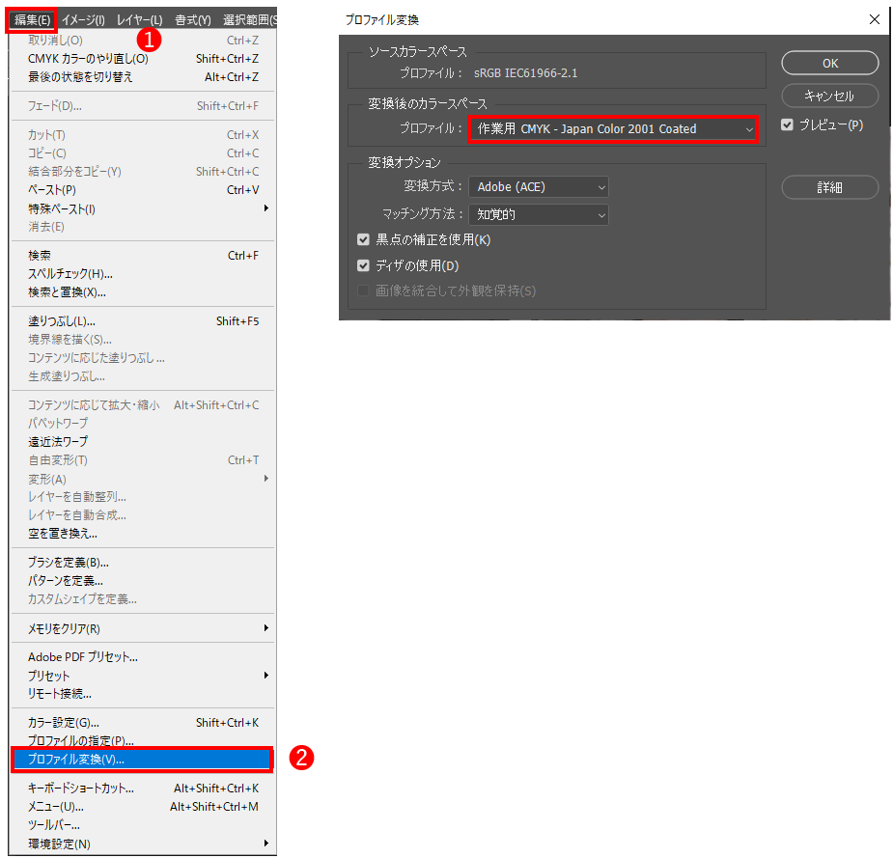This screenshot has height=858, width=893.
Task: Click the OK button in dialog
Action: pyautogui.click(x=829, y=63)
